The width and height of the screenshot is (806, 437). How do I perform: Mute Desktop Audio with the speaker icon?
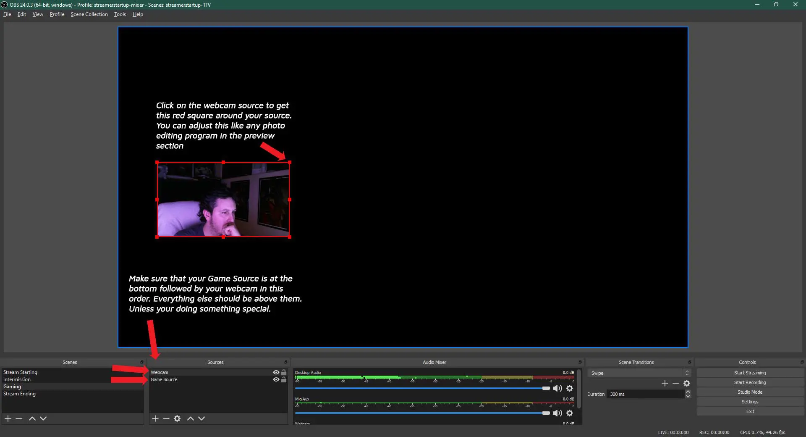click(557, 388)
